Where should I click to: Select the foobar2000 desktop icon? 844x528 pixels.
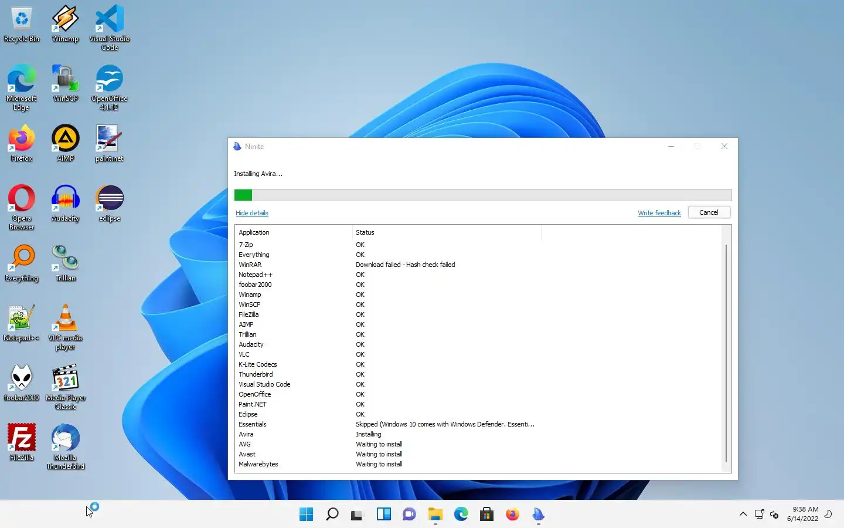coord(22,383)
